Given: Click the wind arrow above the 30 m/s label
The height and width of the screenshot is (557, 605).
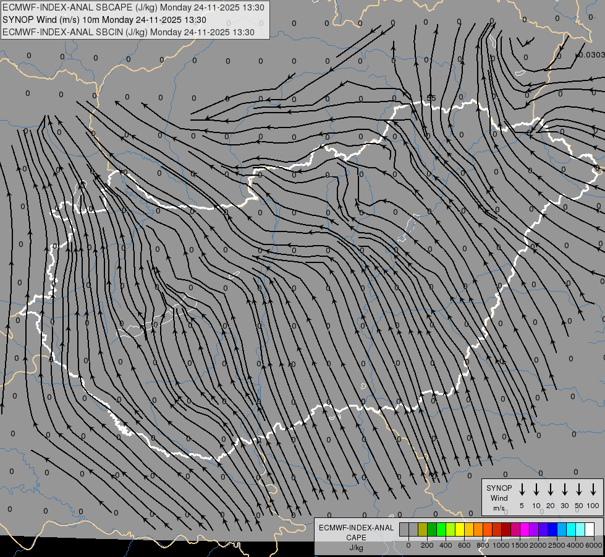Looking at the screenshot, I should (564, 490).
